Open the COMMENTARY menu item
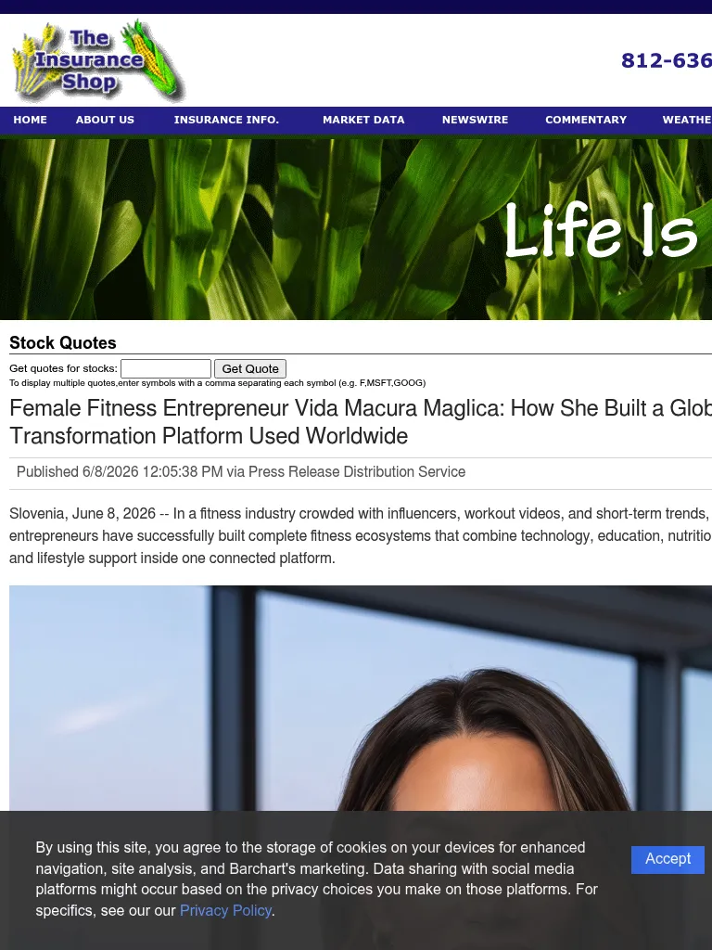Image resolution: width=712 pixels, height=950 pixels. tap(586, 120)
